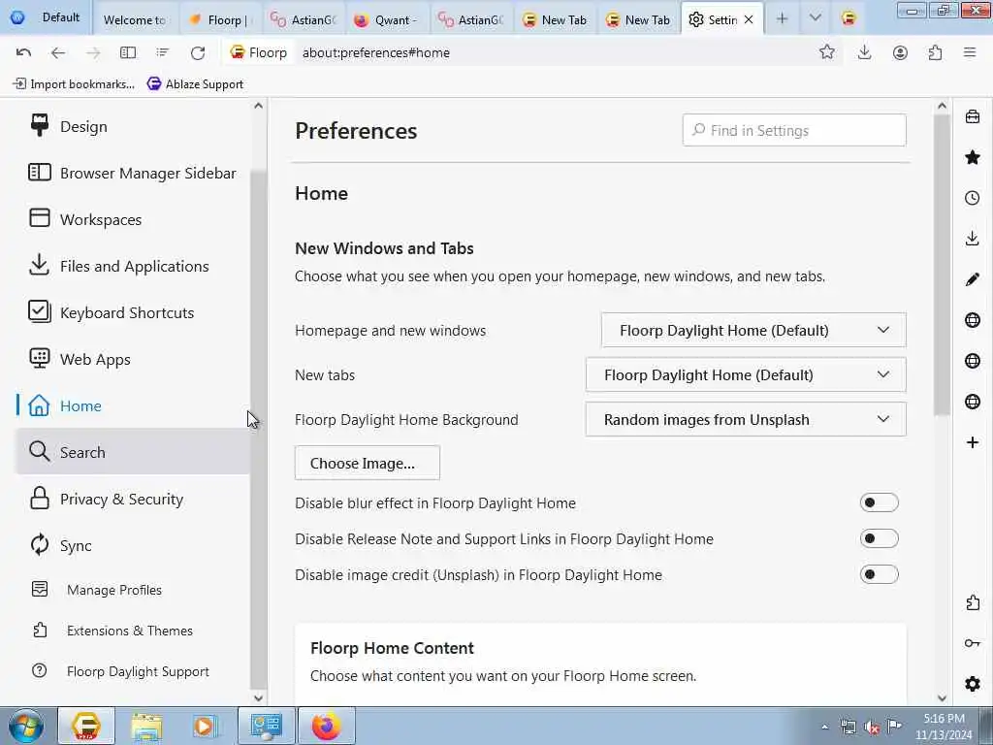Click the main page vertical scrollbar thumb
The width and height of the screenshot is (993, 745).
tap(942, 265)
